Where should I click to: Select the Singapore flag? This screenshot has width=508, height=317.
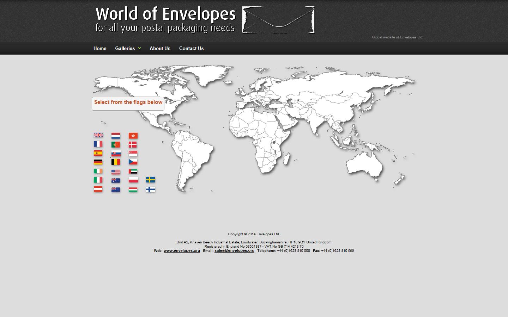[x=133, y=153]
